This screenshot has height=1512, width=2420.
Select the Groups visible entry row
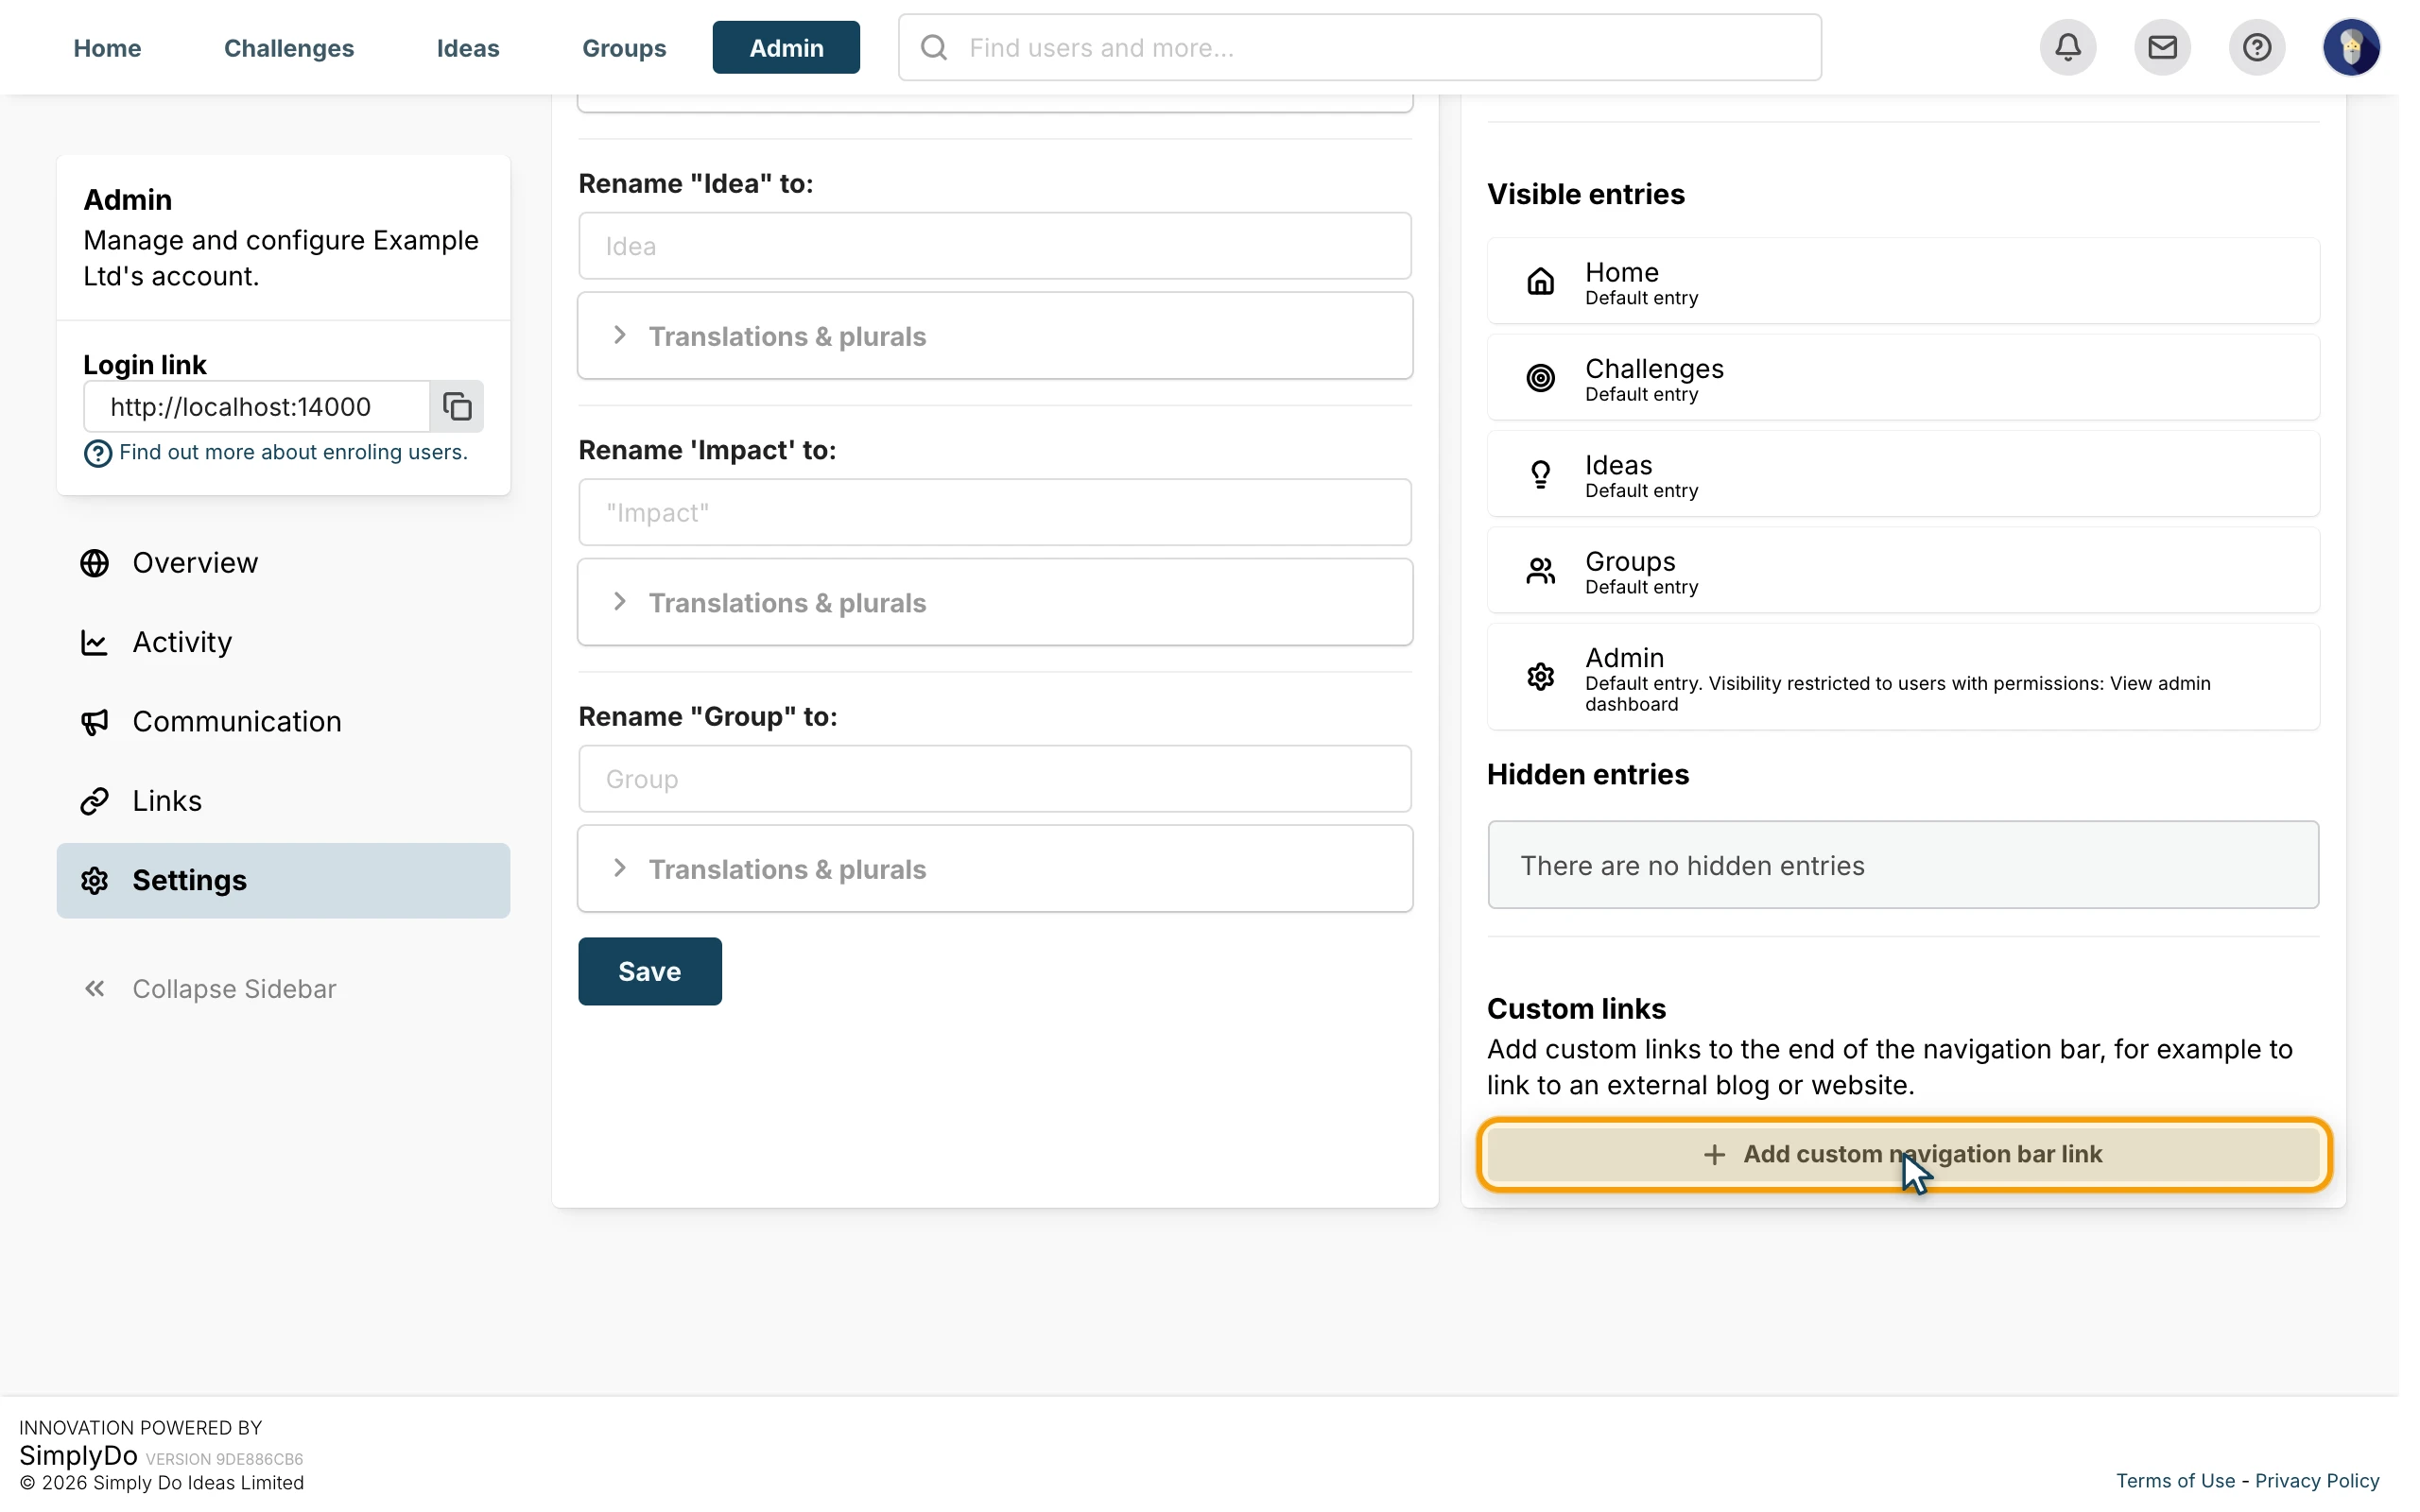pos(1903,571)
